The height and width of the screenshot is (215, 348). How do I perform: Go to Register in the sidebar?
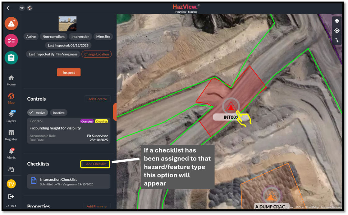(x=11, y=135)
